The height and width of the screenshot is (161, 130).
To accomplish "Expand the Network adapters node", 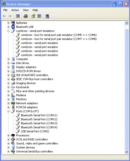I will point(9,103).
